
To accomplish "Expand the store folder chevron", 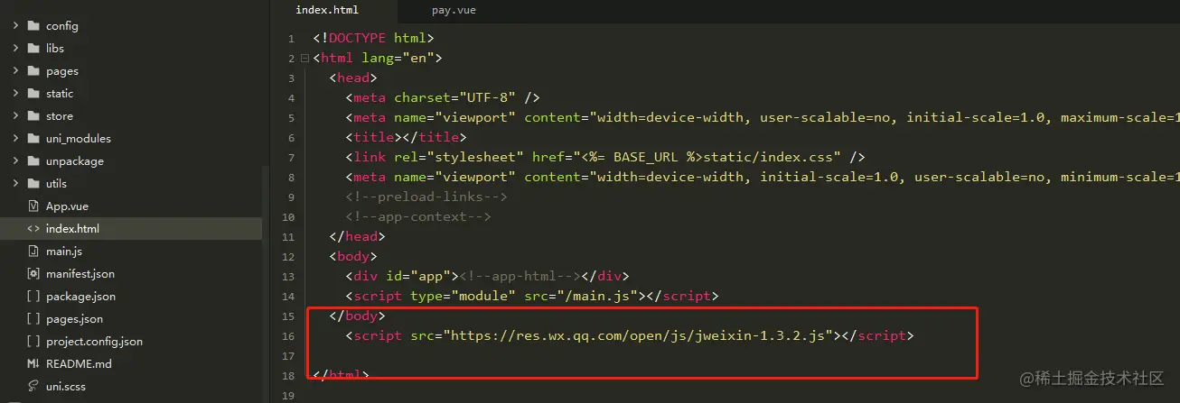I will tap(16, 116).
